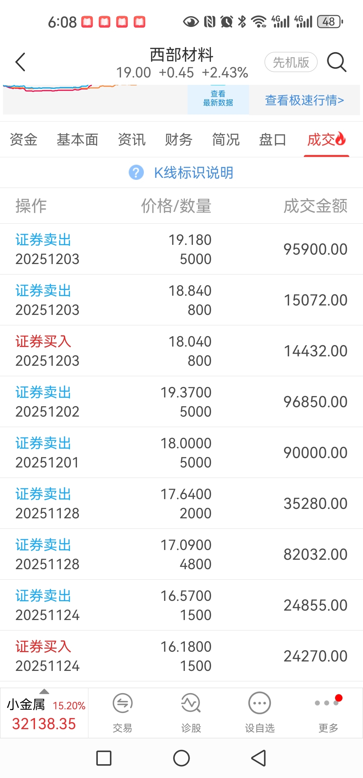363x778 pixels.
Task: Open the search magnifier icon
Action: [x=336, y=62]
